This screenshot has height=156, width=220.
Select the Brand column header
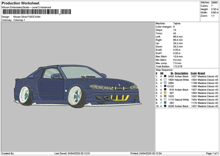click(x=202, y=73)
